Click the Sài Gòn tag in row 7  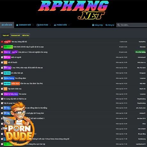[7, 73]
